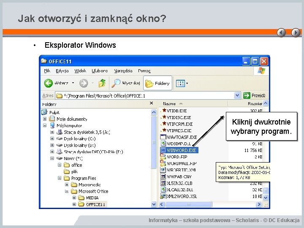Select Mój komputer computer icon
The image size is (304, 228).
point(52,125)
